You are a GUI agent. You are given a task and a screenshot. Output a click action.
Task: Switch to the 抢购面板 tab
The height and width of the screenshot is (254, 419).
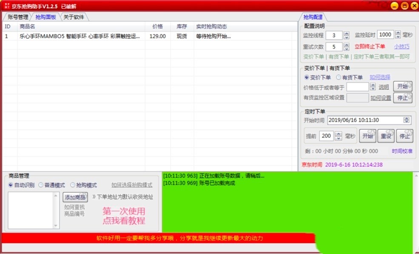pos(46,17)
